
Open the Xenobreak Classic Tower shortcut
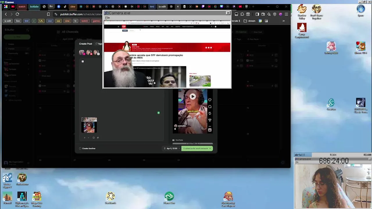(361, 106)
